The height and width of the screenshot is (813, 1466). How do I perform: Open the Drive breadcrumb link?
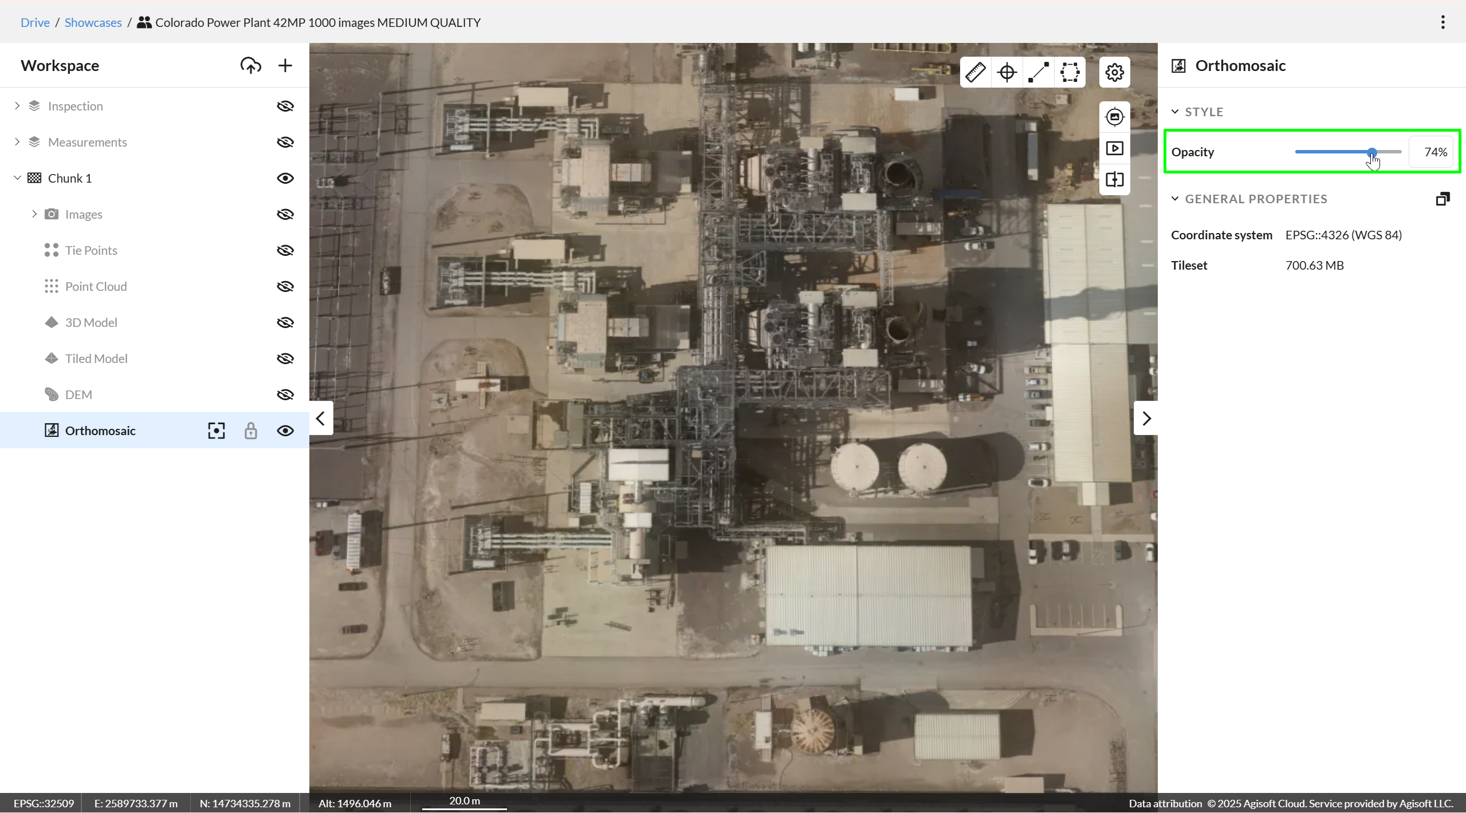coord(35,22)
